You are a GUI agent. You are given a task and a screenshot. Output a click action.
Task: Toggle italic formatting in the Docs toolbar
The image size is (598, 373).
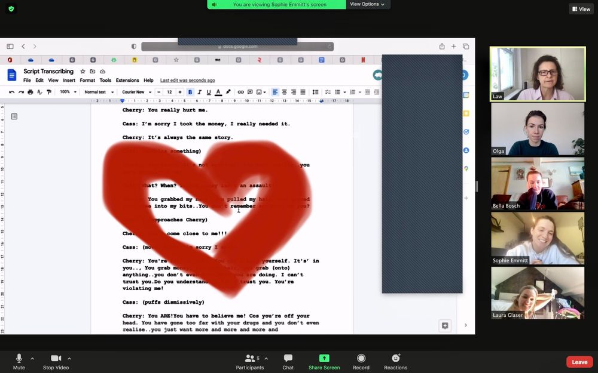199,92
